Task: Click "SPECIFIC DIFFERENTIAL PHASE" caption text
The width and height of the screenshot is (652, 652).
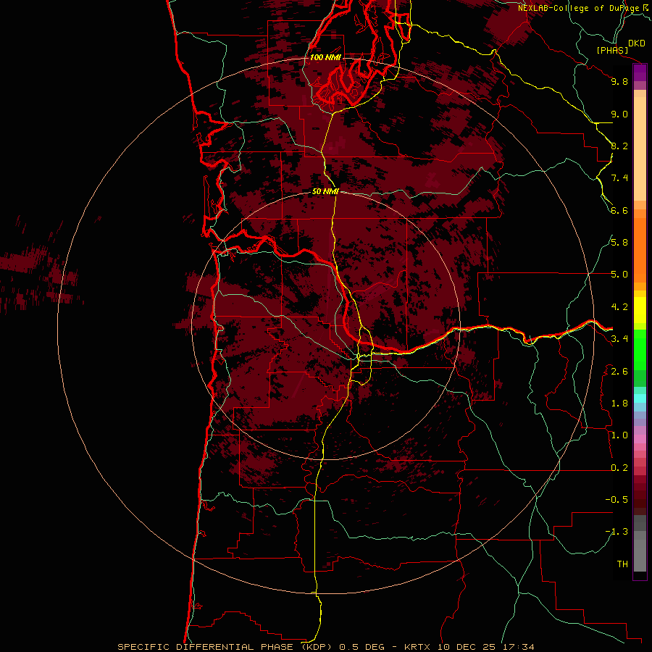Action: [x=206, y=647]
